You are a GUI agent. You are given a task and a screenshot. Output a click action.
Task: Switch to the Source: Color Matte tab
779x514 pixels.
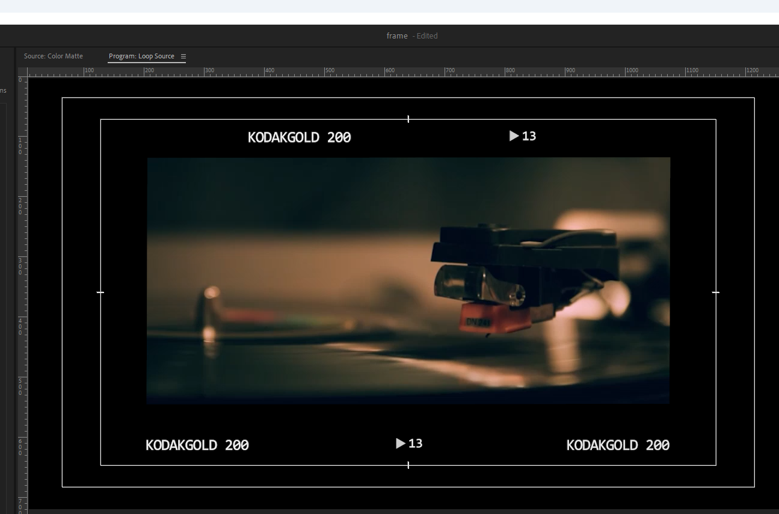coord(54,56)
